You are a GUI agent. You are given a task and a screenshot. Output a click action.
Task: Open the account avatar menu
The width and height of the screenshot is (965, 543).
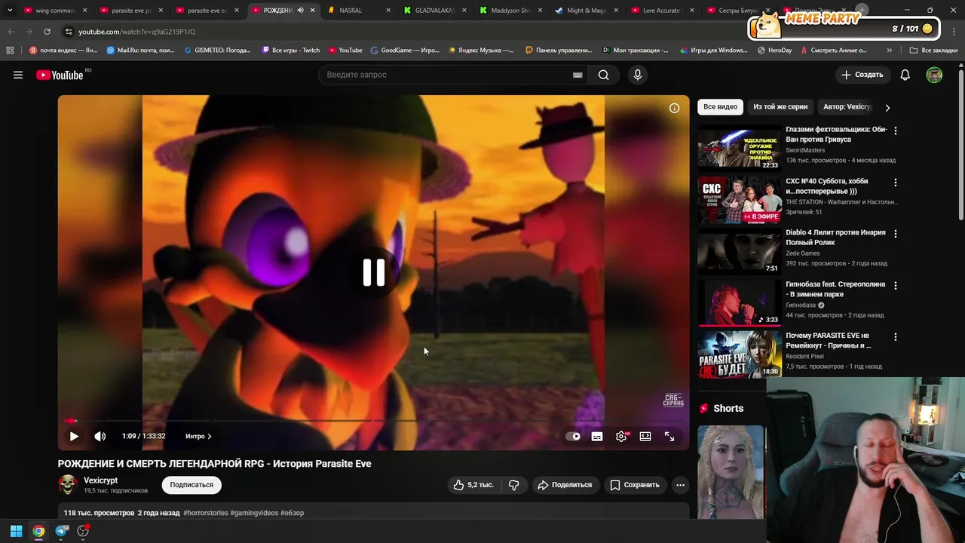click(934, 75)
